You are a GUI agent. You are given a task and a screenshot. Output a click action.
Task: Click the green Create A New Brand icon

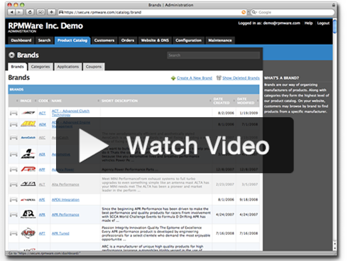[x=173, y=78]
